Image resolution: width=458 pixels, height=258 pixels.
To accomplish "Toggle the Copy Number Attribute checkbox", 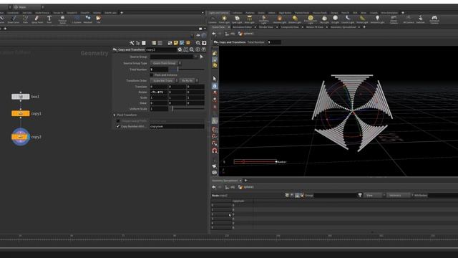I will (118, 126).
